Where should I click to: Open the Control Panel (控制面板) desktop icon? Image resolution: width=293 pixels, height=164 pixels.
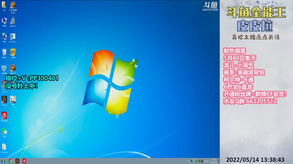(x=4, y=70)
